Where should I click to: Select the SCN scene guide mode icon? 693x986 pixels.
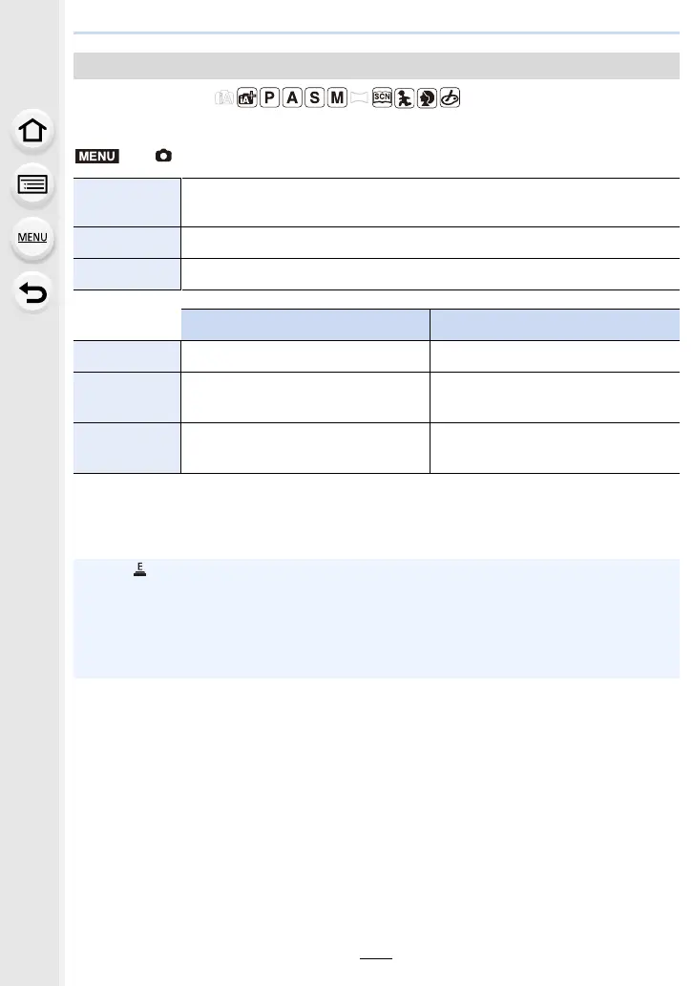382,97
